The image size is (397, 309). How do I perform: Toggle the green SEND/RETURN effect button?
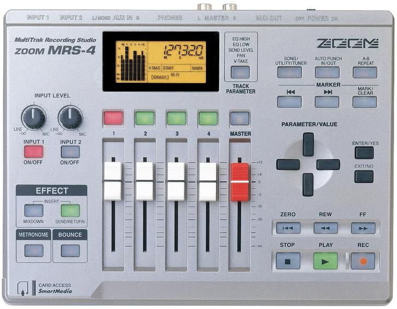click(71, 211)
